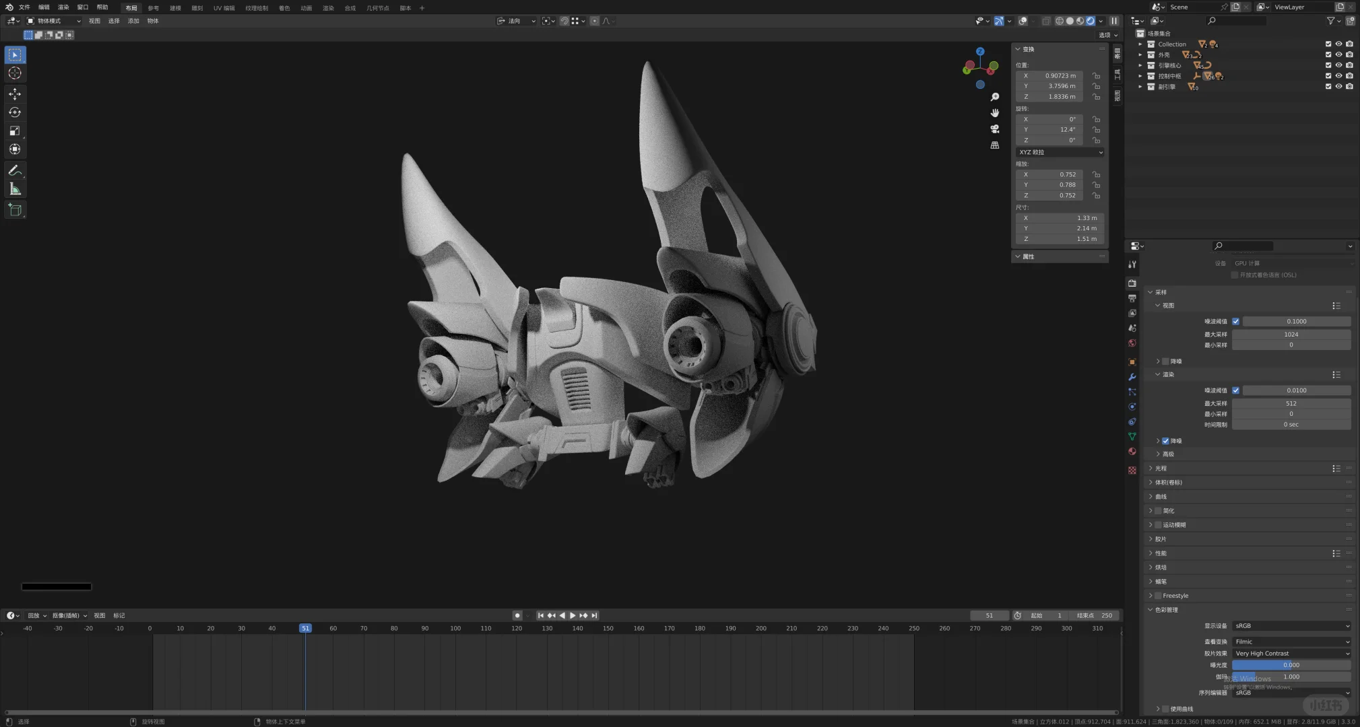Uncheck the render denoise checkbox
Screen dimensions: 1360x727
[x=1165, y=441]
